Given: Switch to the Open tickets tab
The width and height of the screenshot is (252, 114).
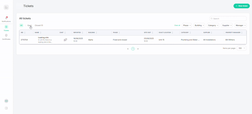Looking at the screenshot, I should [x=30, y=26].
